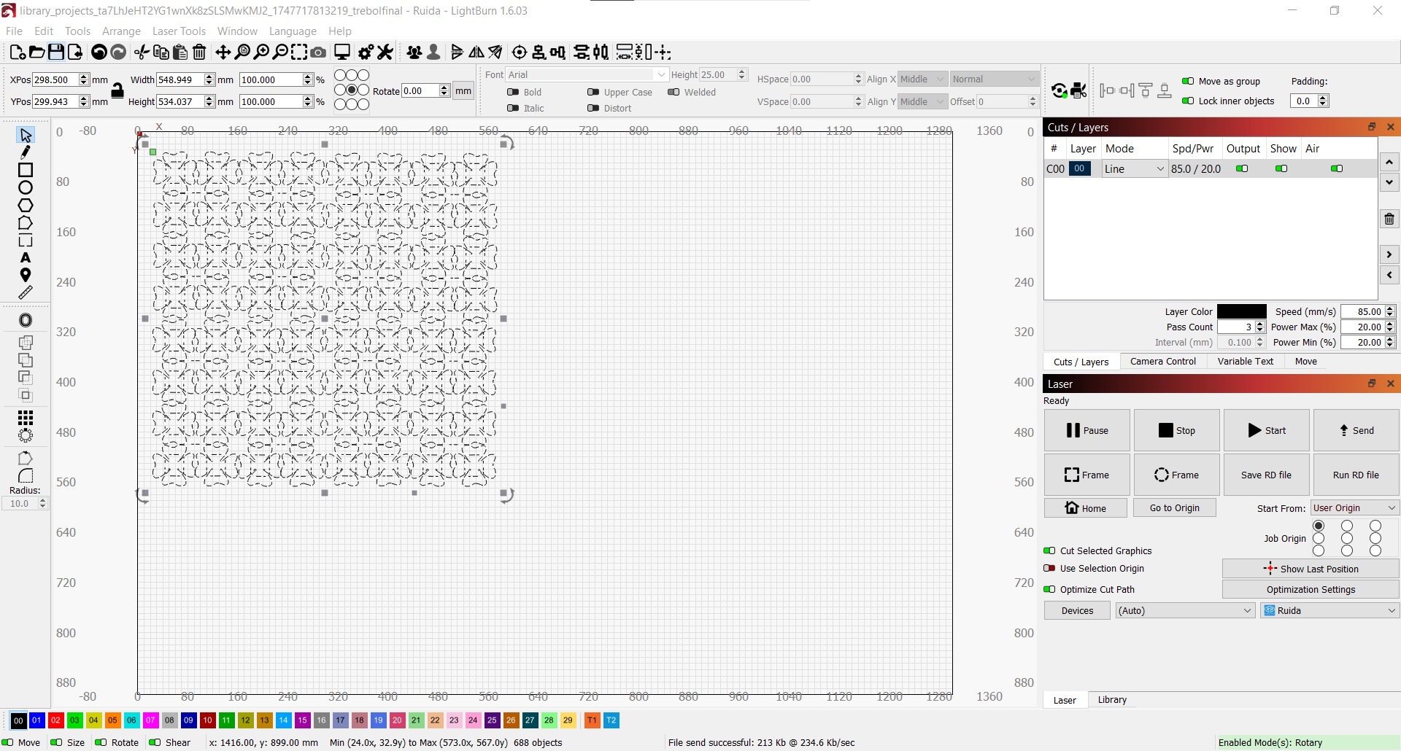
Task: Open the Start From dropdown
Action: click(1354, 508)
